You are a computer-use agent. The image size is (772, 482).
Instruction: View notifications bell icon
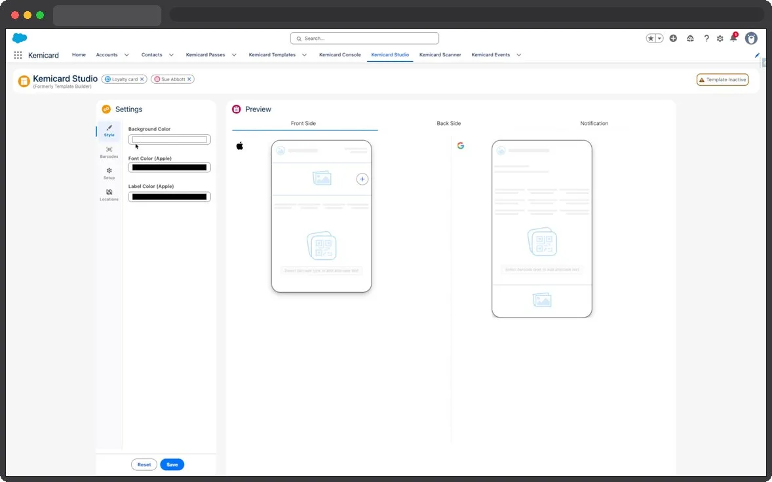[x=733, y=38]
